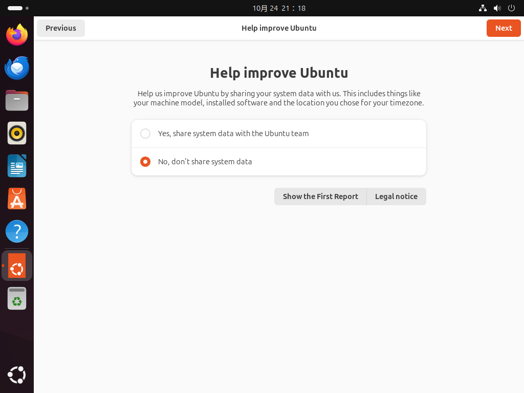This screenshot has width=524, height=393.
Task: Select Yes, share system data option
Action: click(279, 134)
